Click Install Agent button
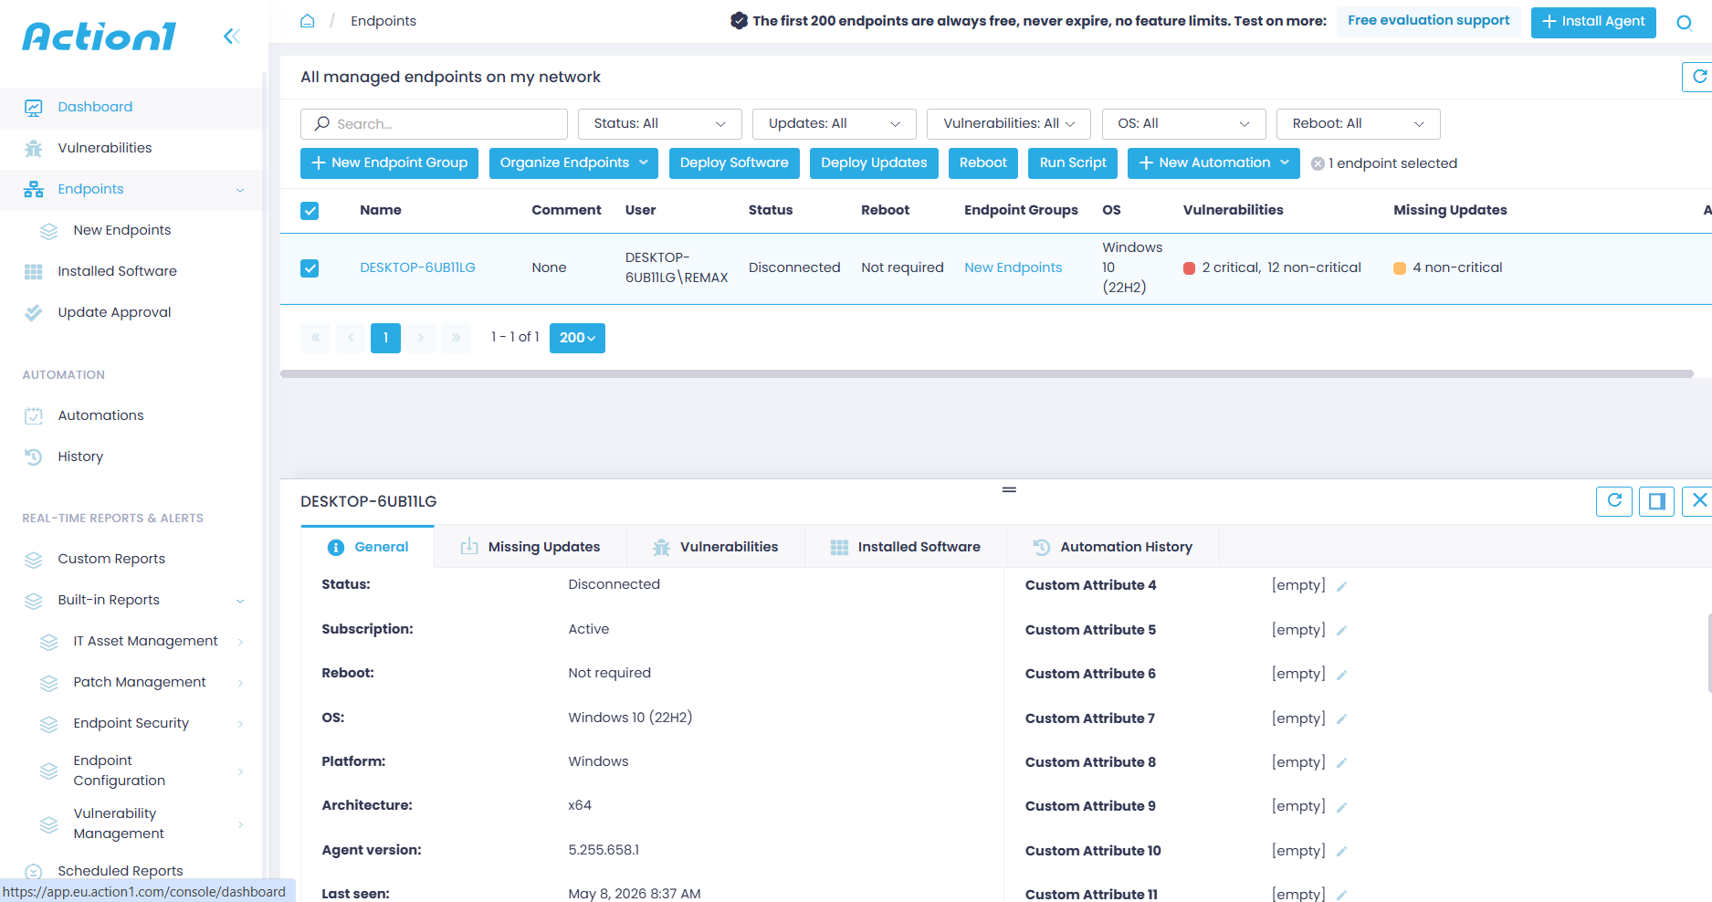This screenshot has height=902, width=1712. 1593,22
